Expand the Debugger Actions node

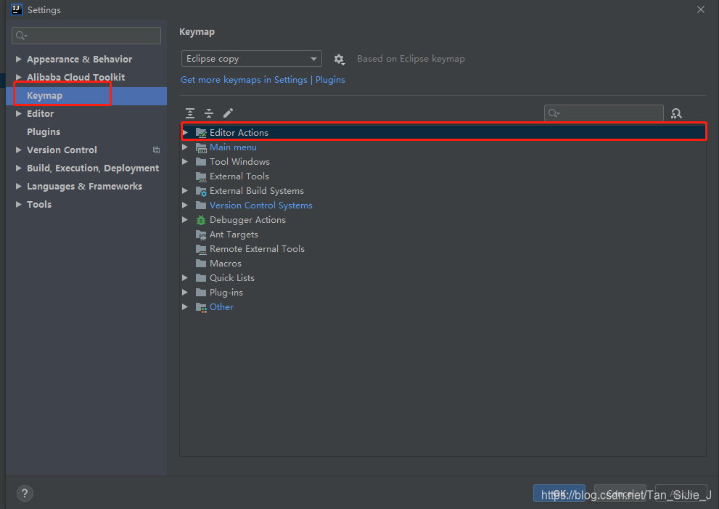(185, 220)
